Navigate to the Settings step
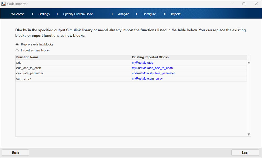 [44, 14]
